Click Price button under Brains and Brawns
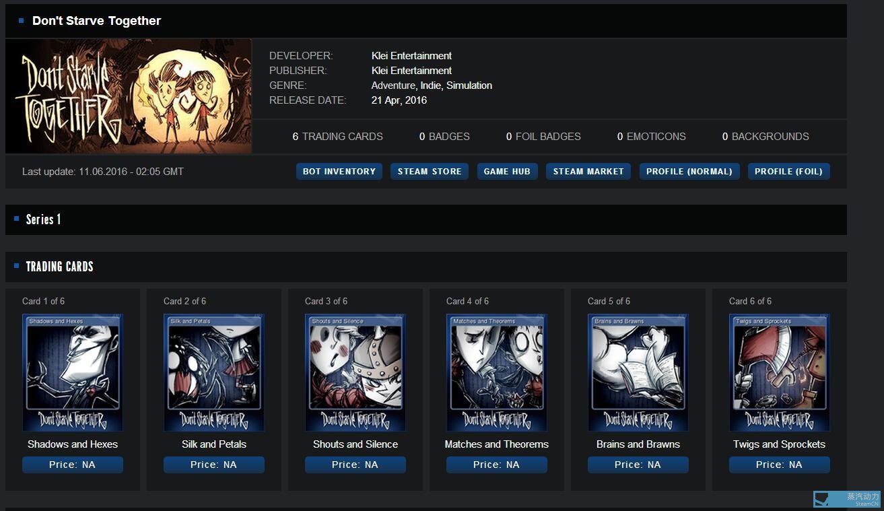Image resolution: width=884 pixels, height=511 pixels. 638,465
